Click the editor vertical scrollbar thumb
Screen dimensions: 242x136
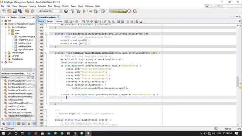[x=238, y=82]
